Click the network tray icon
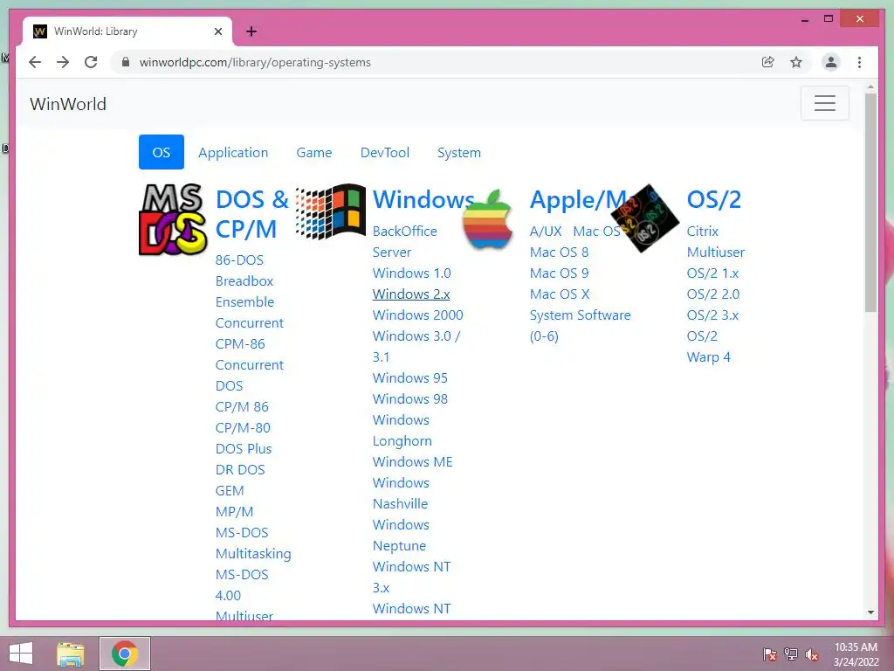This screenshot has width=894, height=671. coord(791,654)
